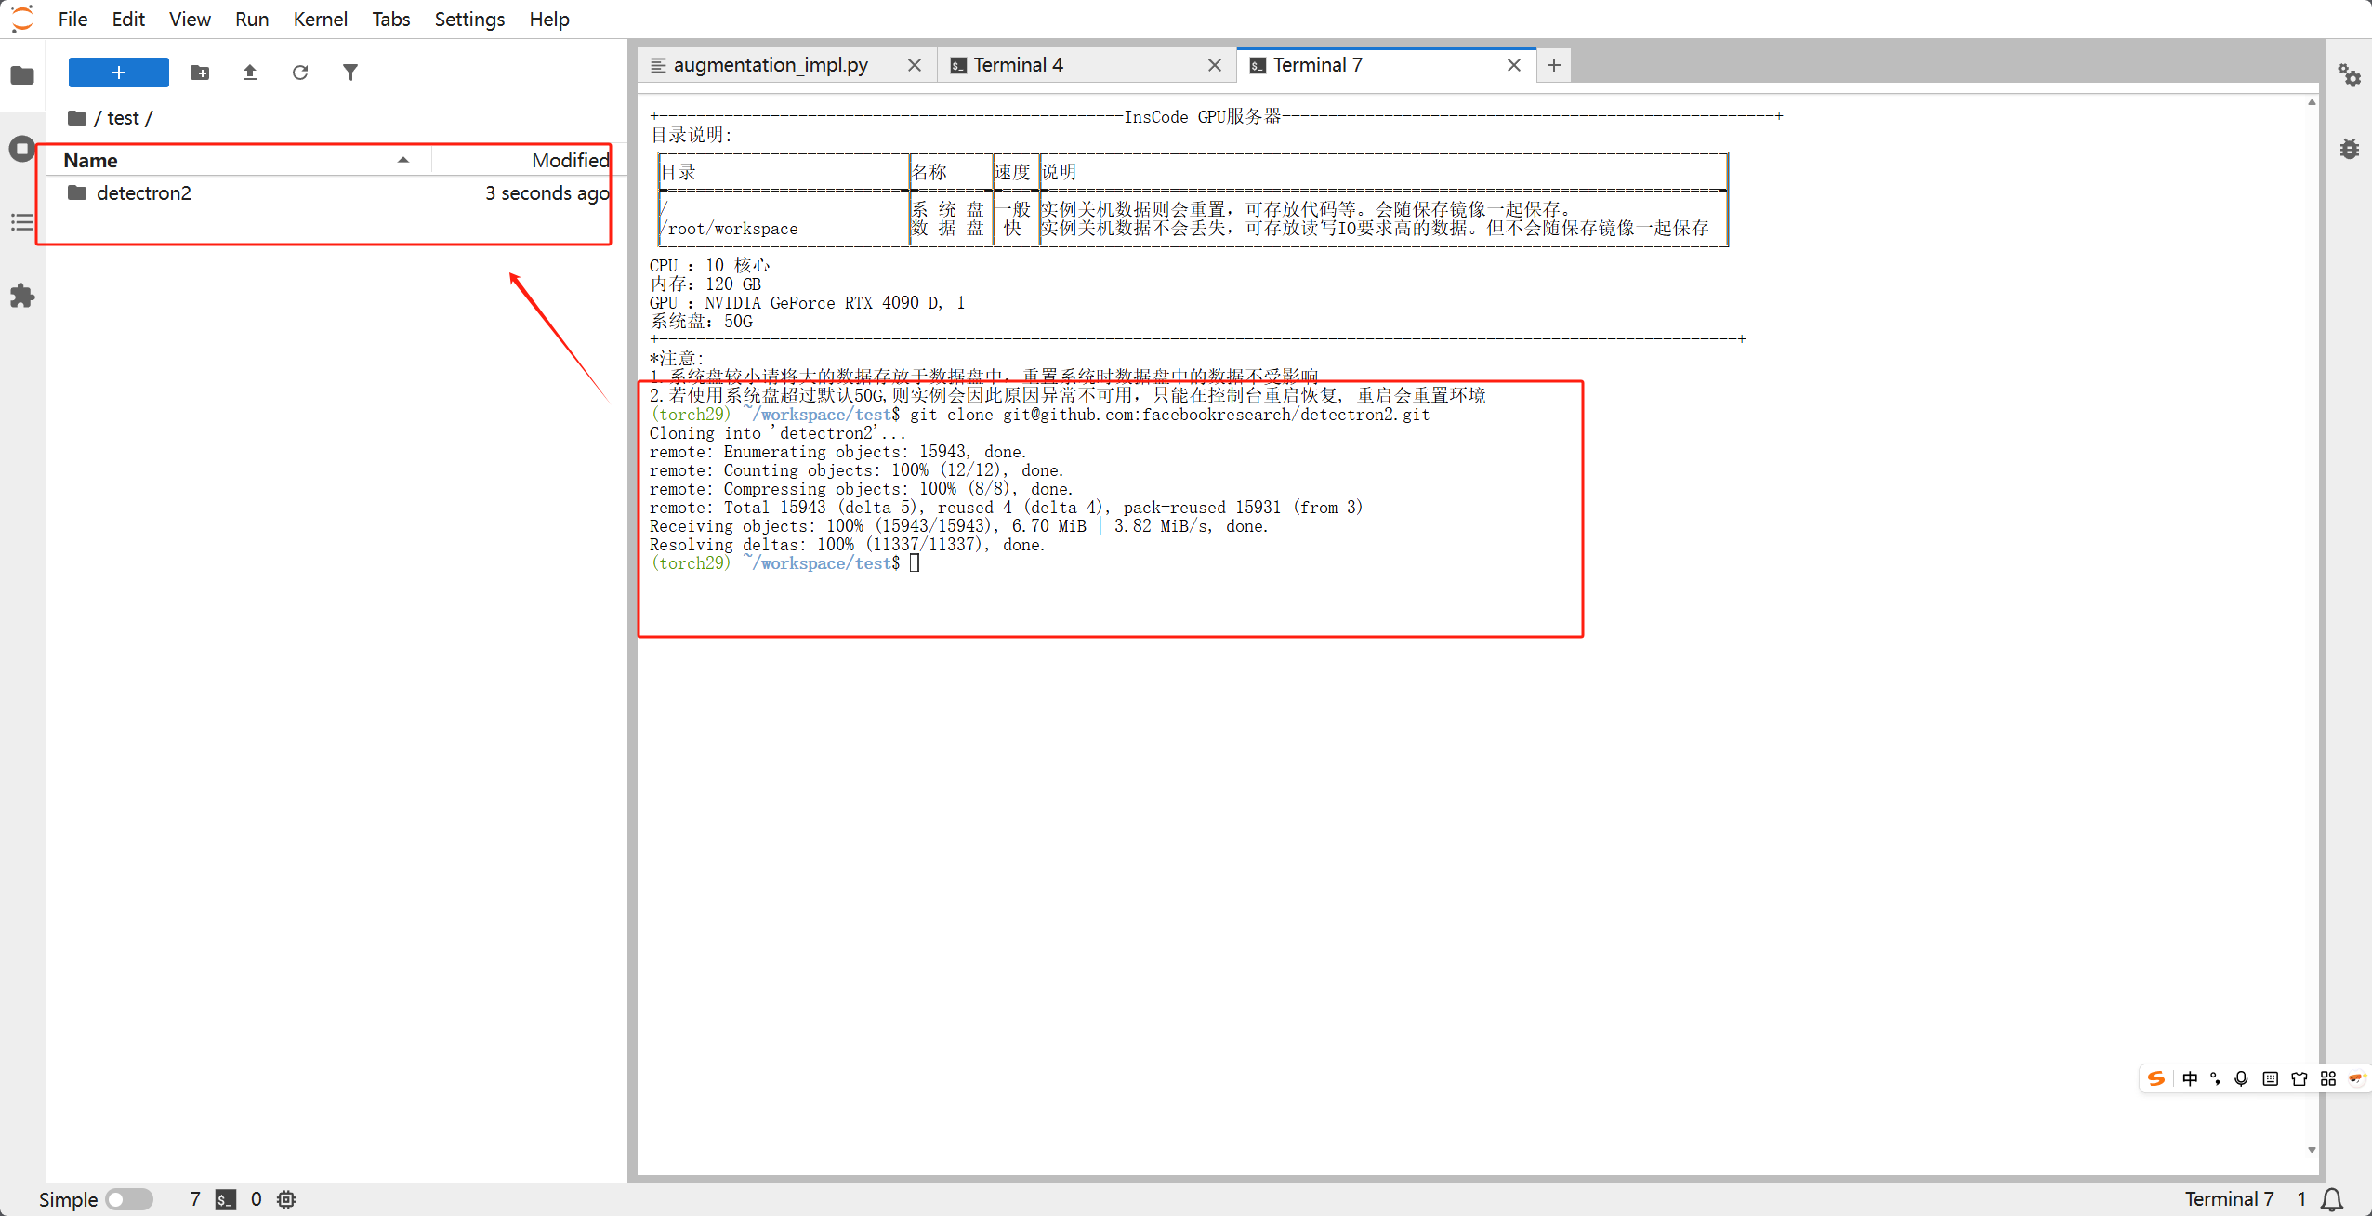Refresh the file browser list

300,73
